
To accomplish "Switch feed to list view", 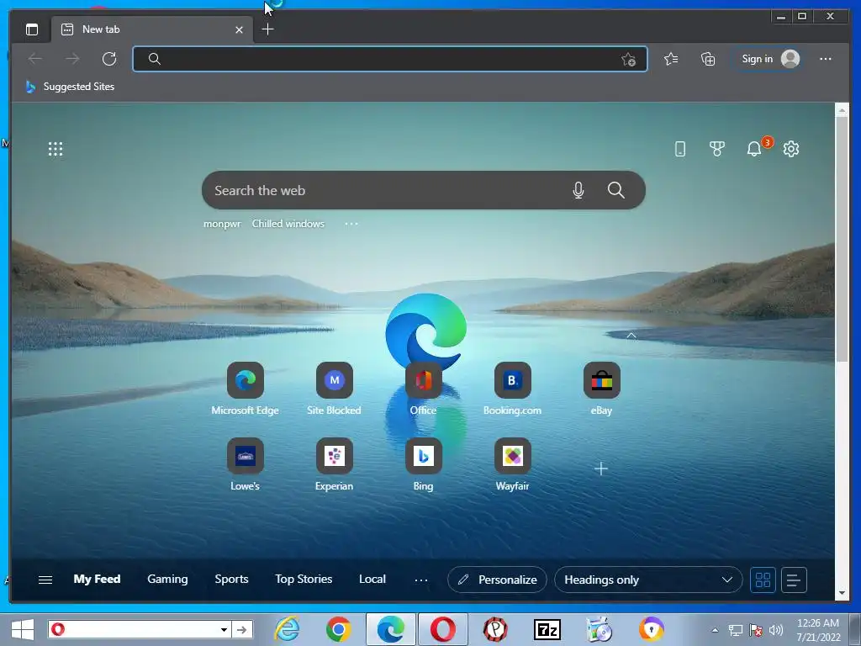I will click(794, 580).
